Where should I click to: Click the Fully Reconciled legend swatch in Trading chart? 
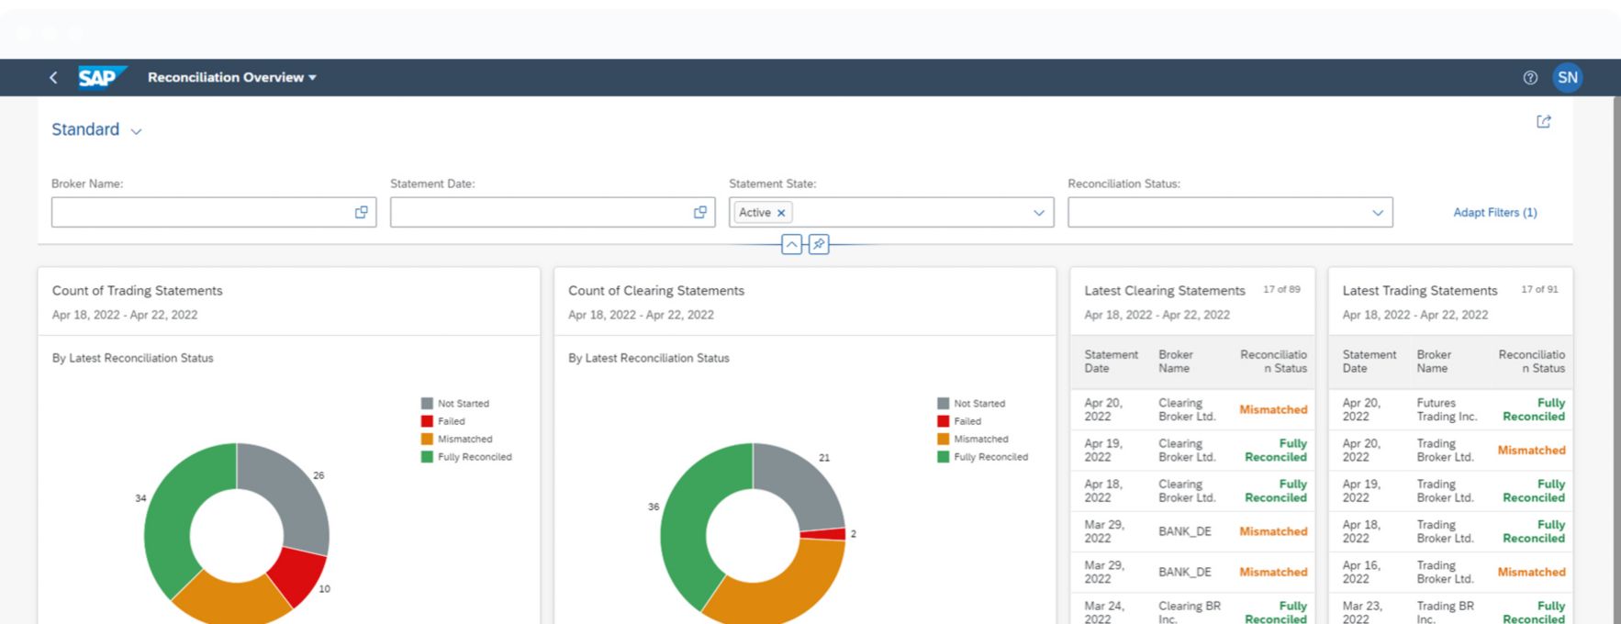point(427,457)
